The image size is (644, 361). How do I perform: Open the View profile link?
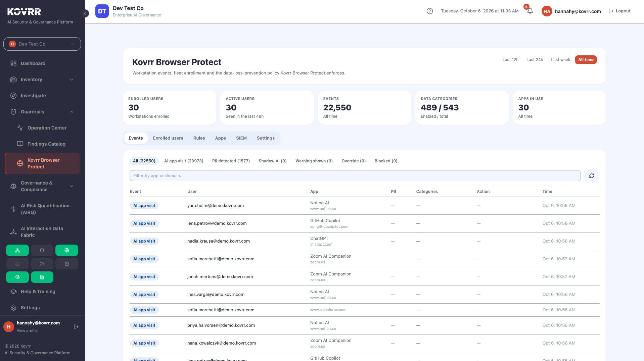(27, 330)
